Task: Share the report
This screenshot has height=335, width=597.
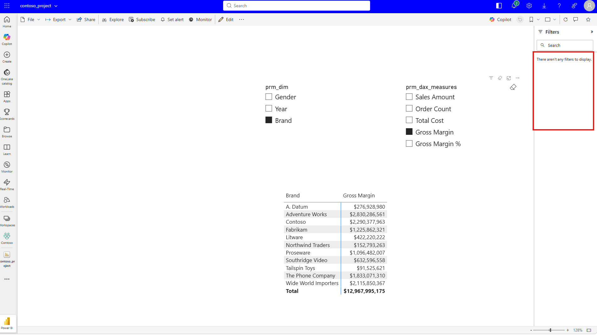Action: tap(86, 19)
